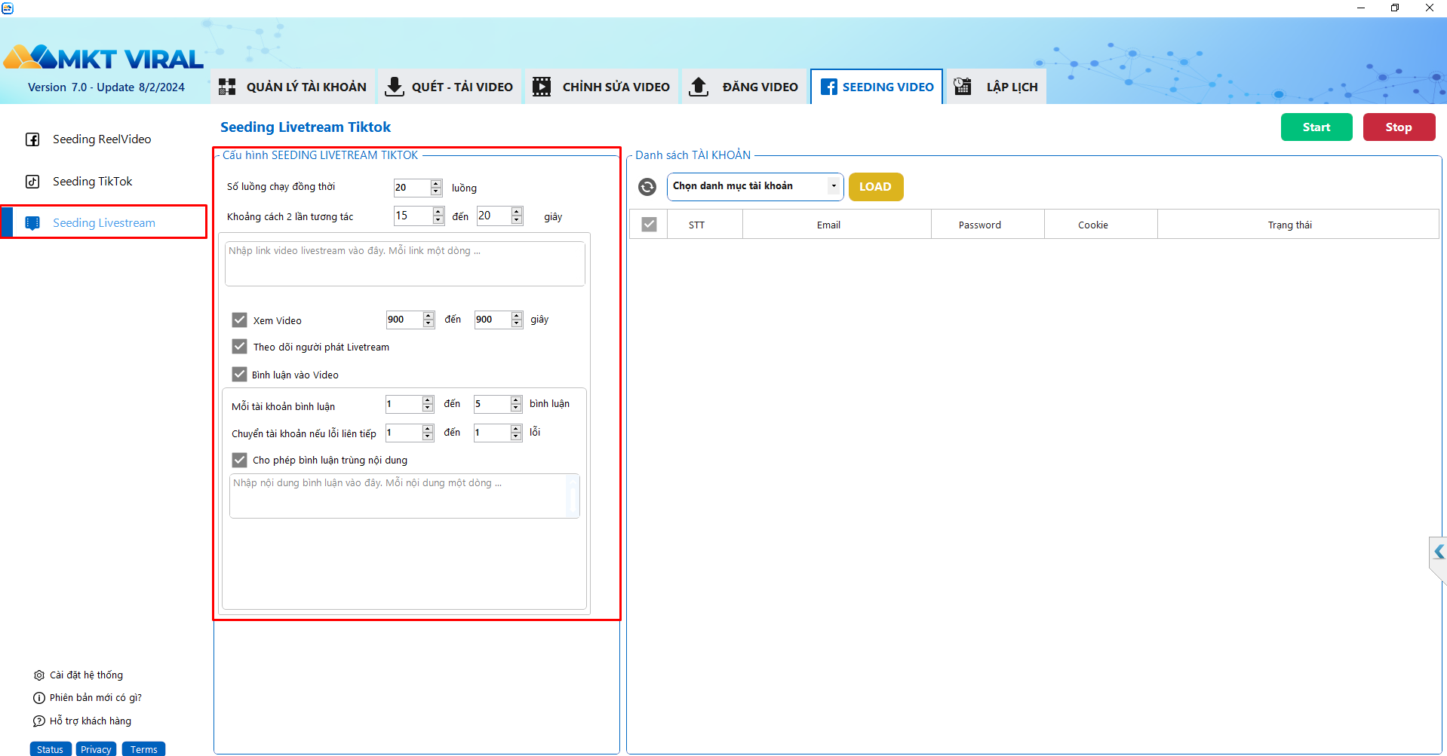Viewport: 1447px width, 756px height.
Task: Click the download video icon
Action: pos(394,87)
